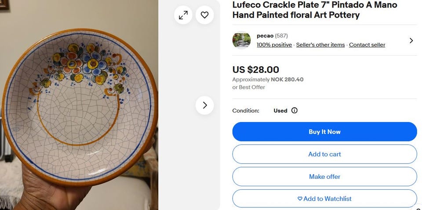The width and height of the screenshot is (422, 210).
Task: Click the Lufeco Crackle Plate listing title
Action: pyautogui.click(x=315, y=10)
